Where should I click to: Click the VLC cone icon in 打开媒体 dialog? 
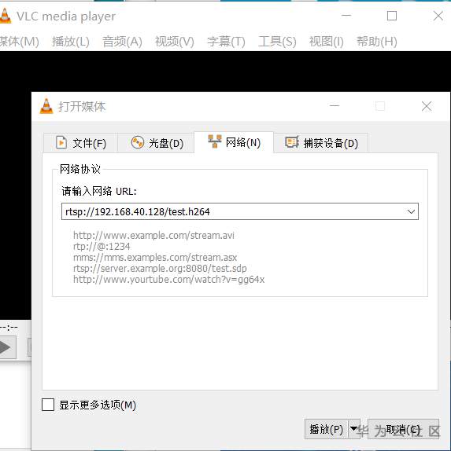coord(46,106)
